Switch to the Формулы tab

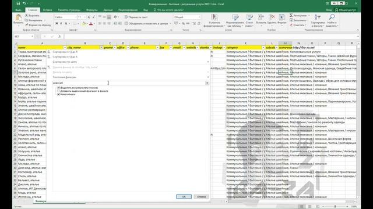point(92,10)
